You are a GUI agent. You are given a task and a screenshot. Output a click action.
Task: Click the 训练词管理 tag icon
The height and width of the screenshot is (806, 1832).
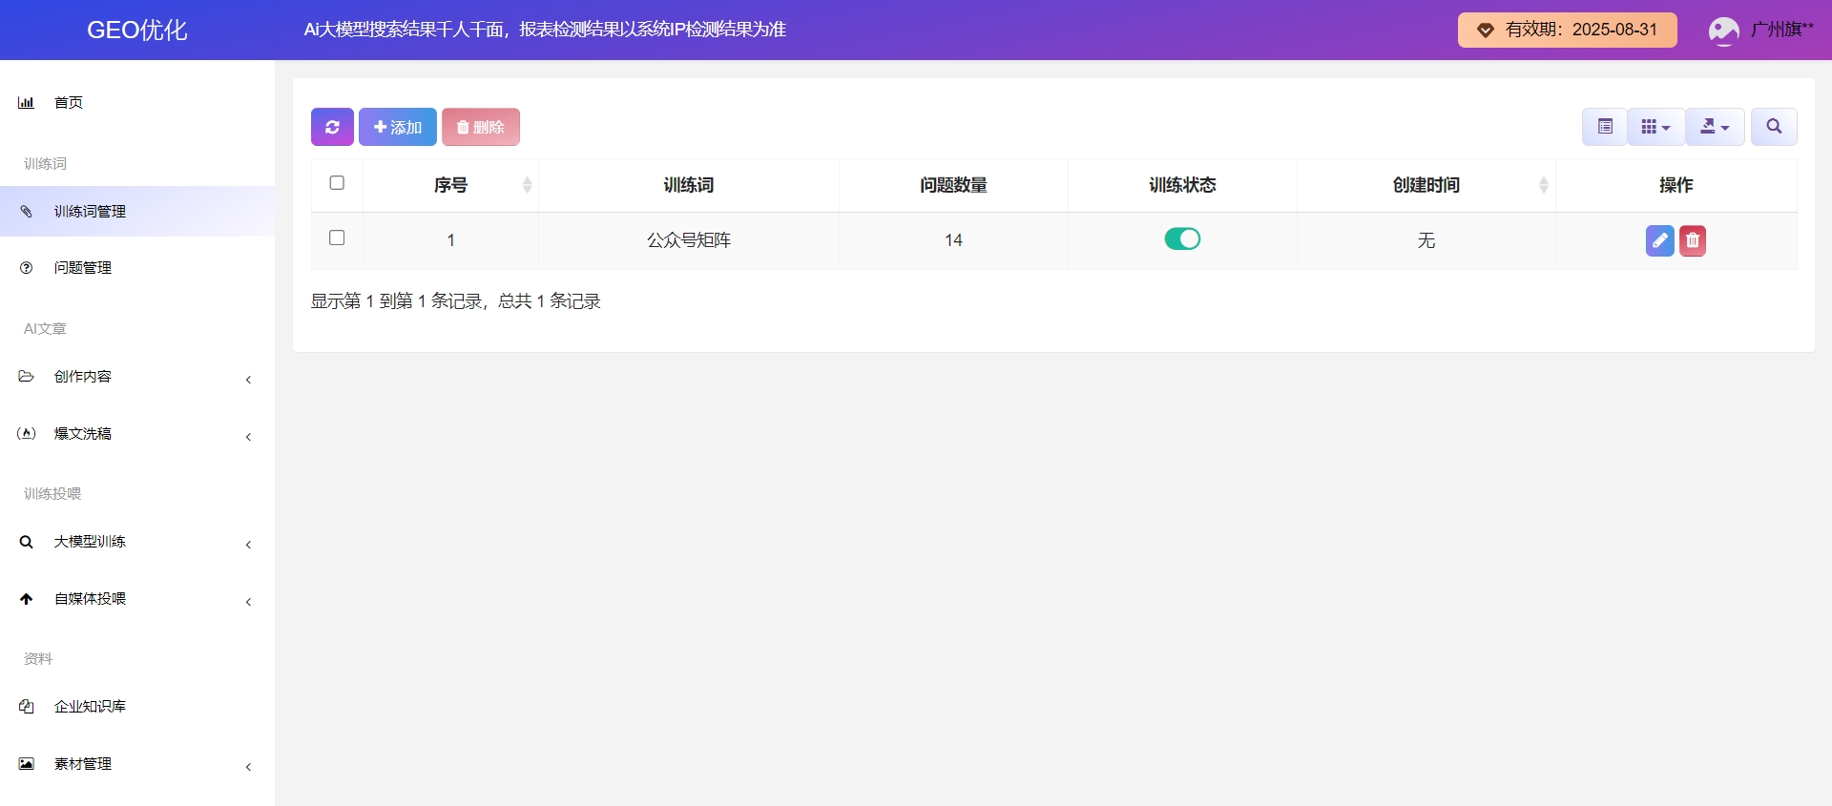(x=26, y=211)
